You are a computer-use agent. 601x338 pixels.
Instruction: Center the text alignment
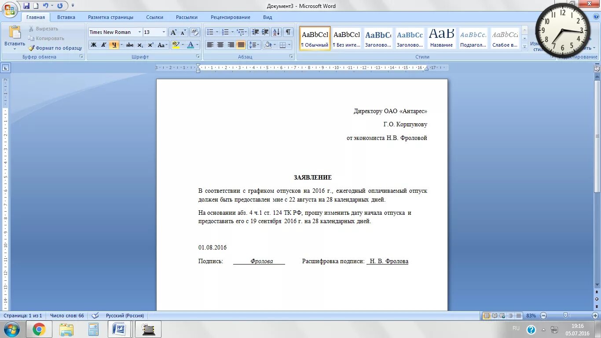(220, 45)
